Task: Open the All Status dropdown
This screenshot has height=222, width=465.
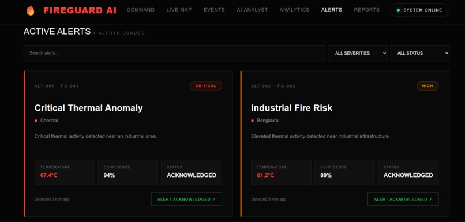Action: pos(419,53)
